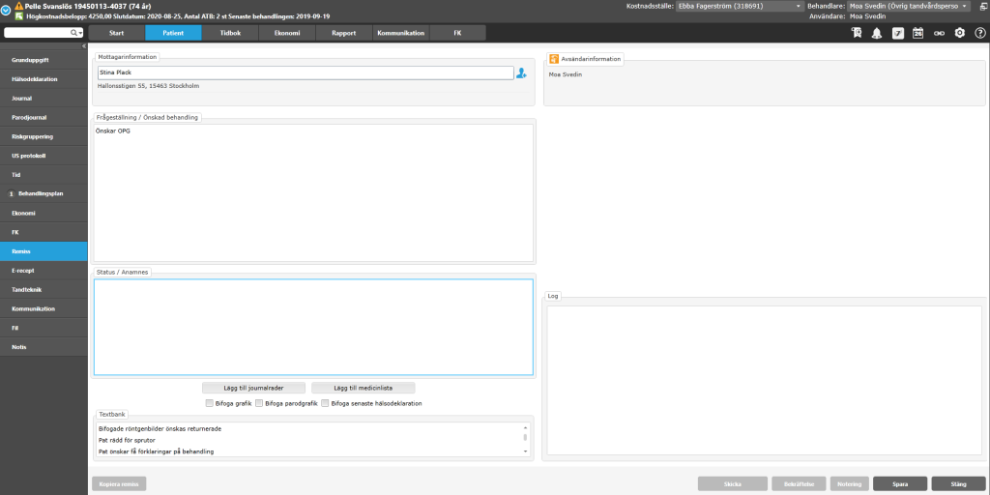990x495 pixels.
Task: Open the Tidbok tab
Action: [230, 33]
